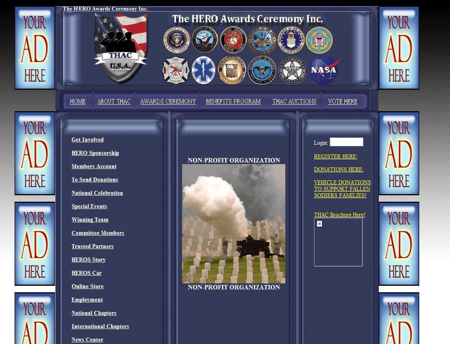This screenshot has height=344, width=450.
Task: Click the broken image icon under THAC Brochure
Action: coord(319,224)
